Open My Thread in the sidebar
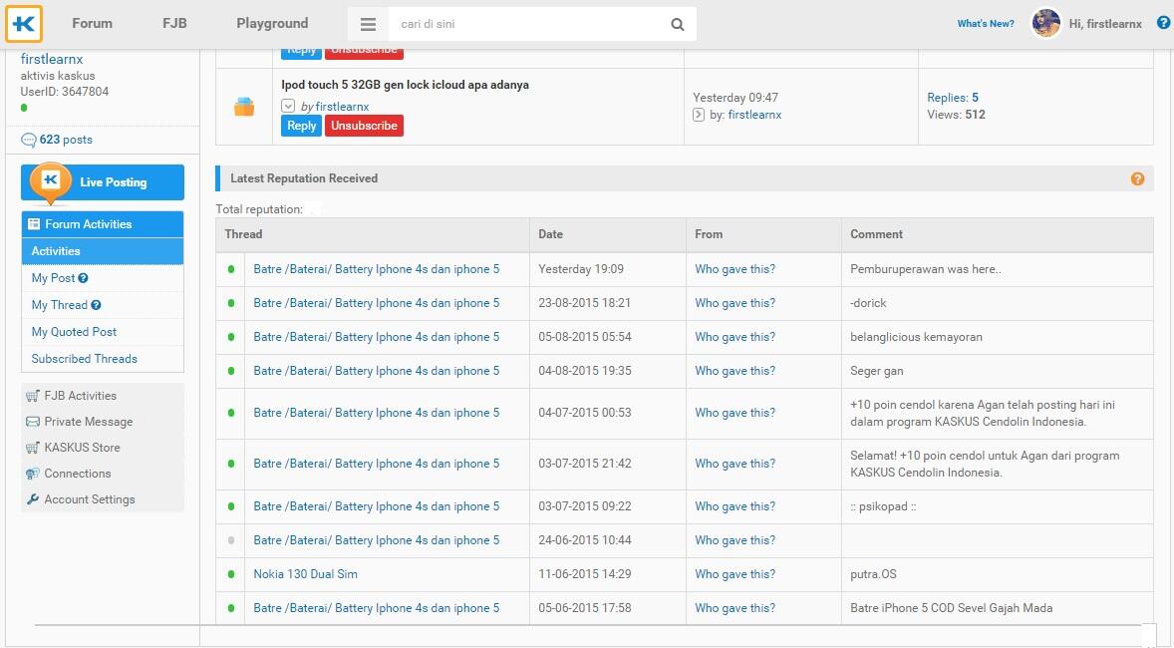This screenshot has height=648, width=1174. point(59,305)
